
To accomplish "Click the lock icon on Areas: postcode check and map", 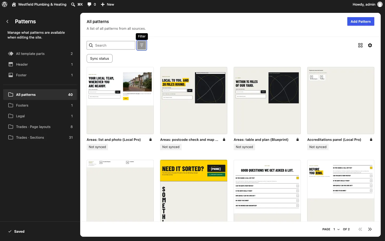I will coord(224,140).
